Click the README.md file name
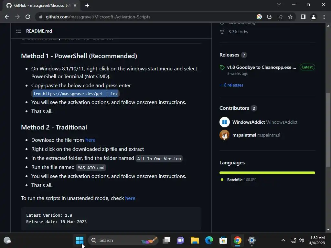Viewport: 331px width, 248px height. point(39,31)
